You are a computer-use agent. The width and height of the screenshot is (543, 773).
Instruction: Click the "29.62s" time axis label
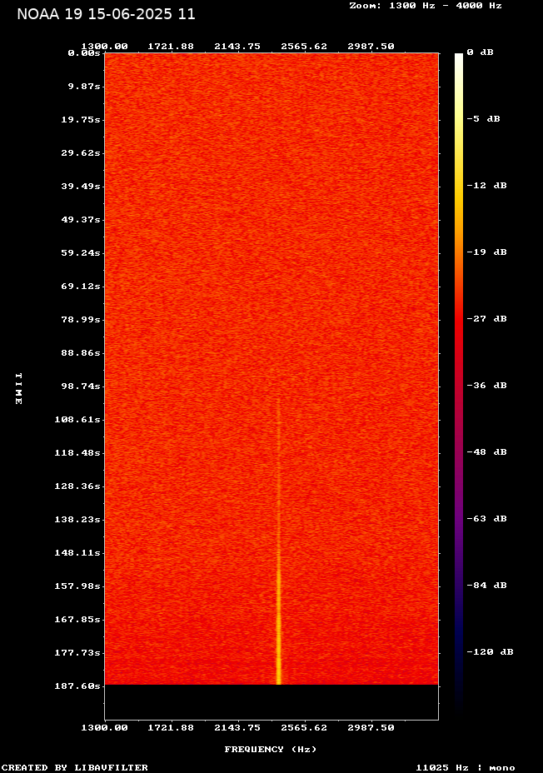click(x=81, y=152)
